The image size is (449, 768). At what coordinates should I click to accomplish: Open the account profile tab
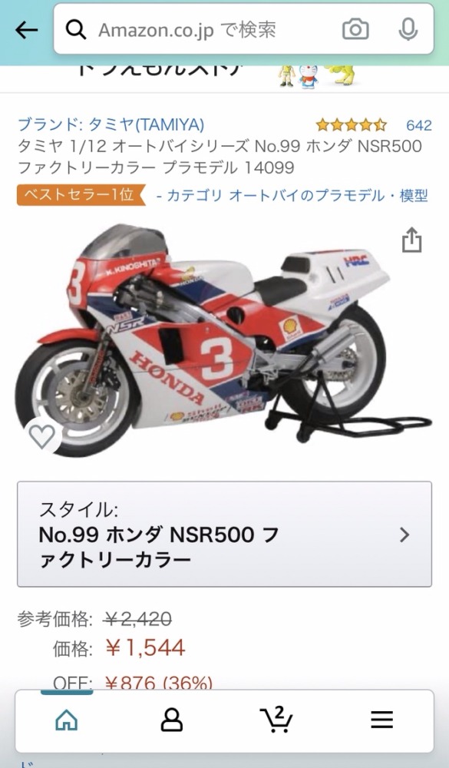coord(172,720)
